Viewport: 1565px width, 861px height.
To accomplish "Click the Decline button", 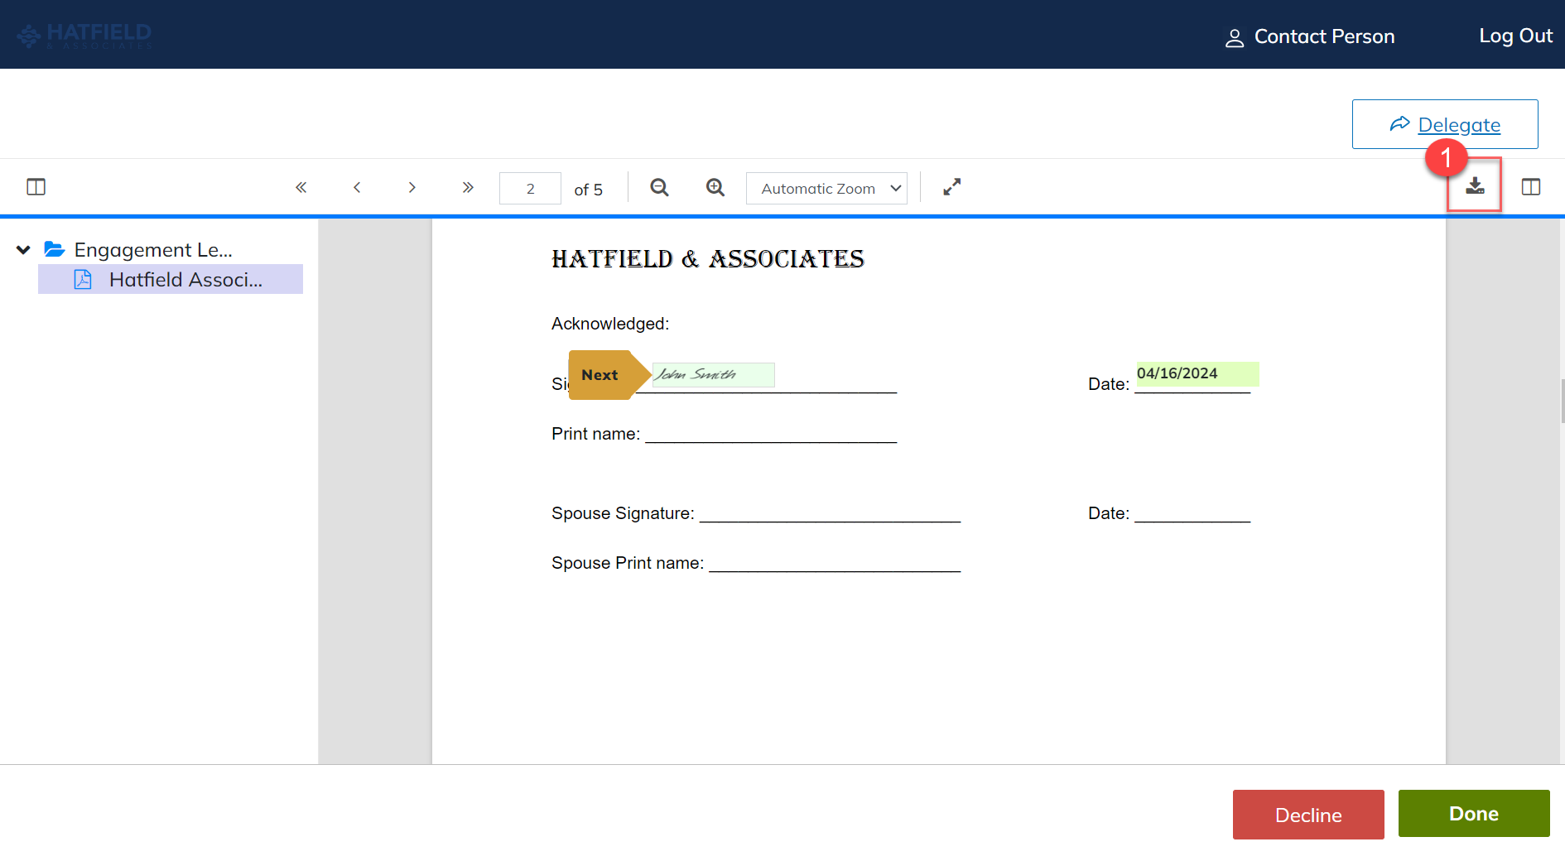I will 1308,815.
